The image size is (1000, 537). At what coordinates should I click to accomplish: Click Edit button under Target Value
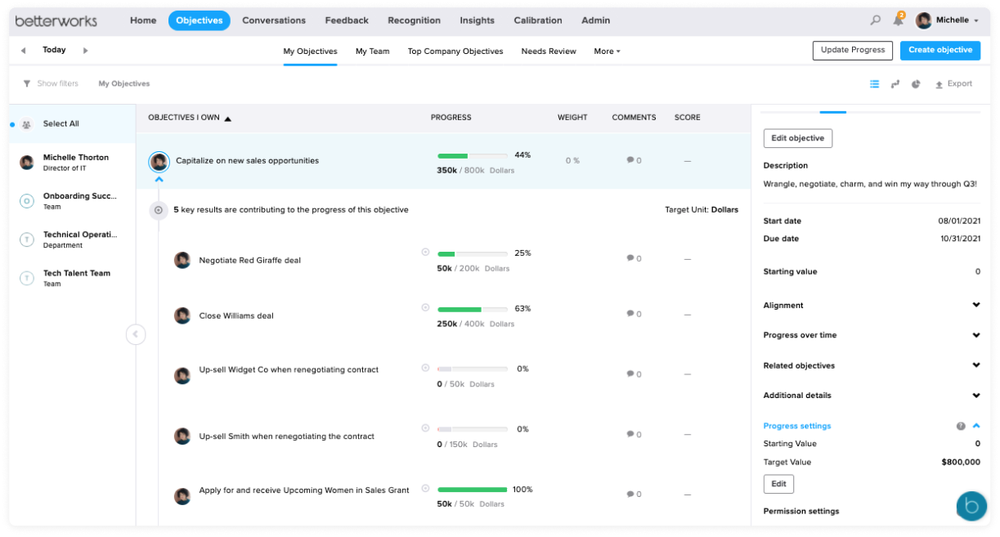coord(778,484)
